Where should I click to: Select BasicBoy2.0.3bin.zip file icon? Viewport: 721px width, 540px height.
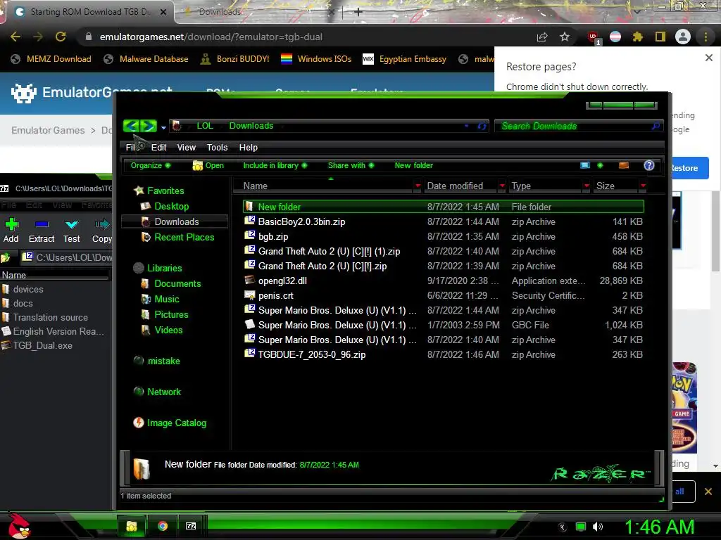(x=250, y=221)
